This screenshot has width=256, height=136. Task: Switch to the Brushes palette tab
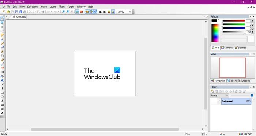[x=240, y=48]
